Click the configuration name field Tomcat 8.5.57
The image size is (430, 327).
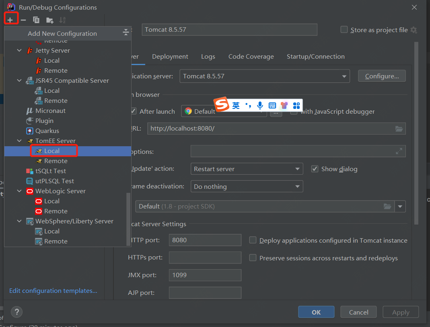[x=230, y=30]
